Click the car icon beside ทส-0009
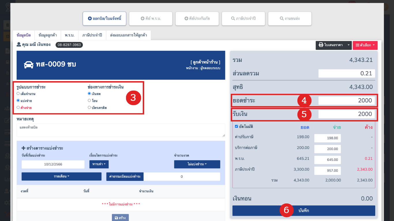The image size is (394, 221). click(29, 64)
